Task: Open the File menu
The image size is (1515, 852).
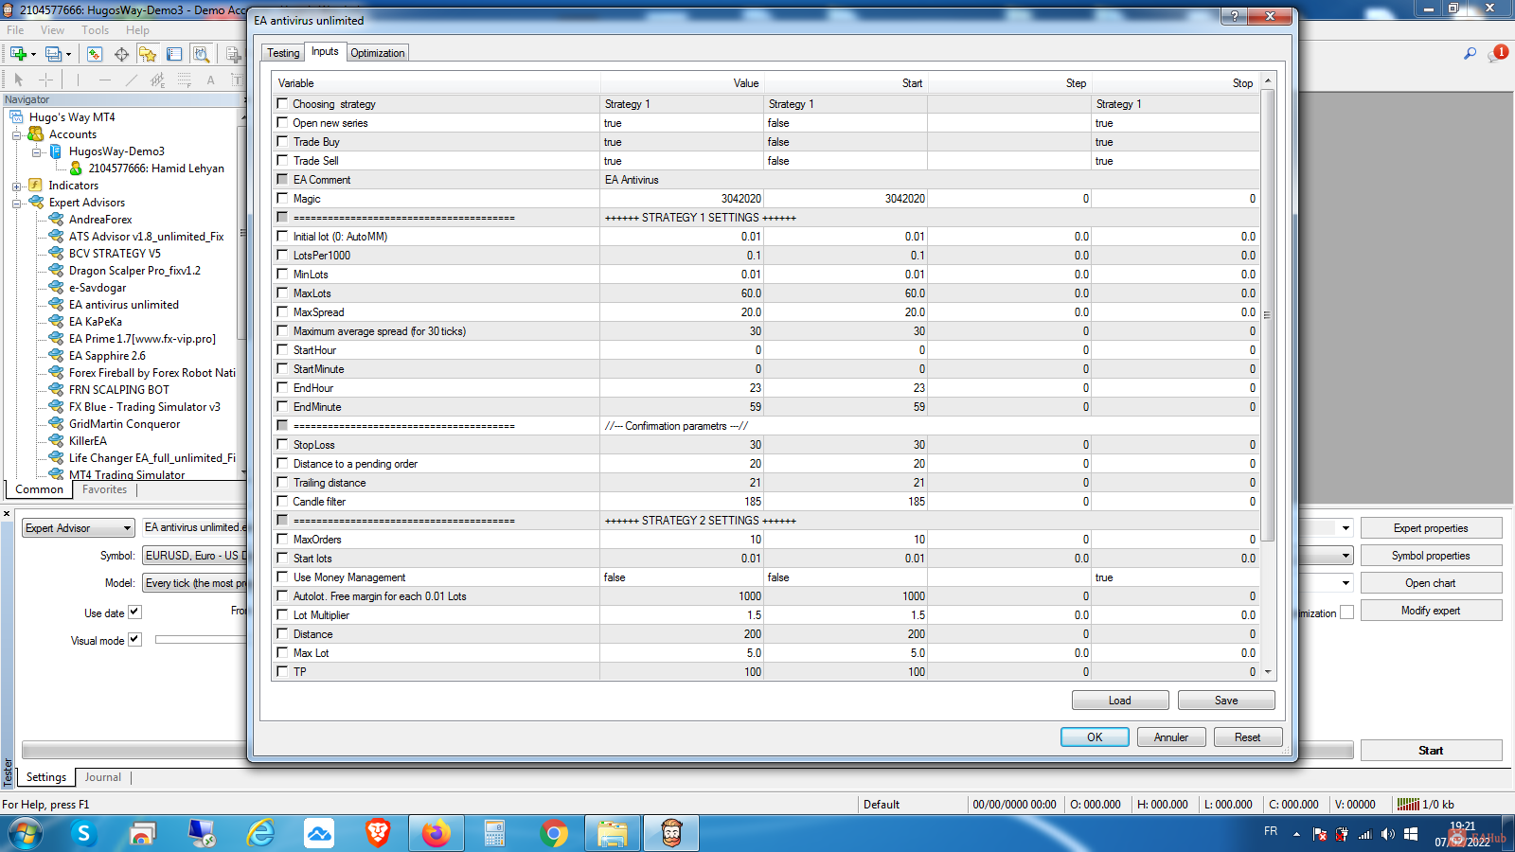Action: coord(16,30)
